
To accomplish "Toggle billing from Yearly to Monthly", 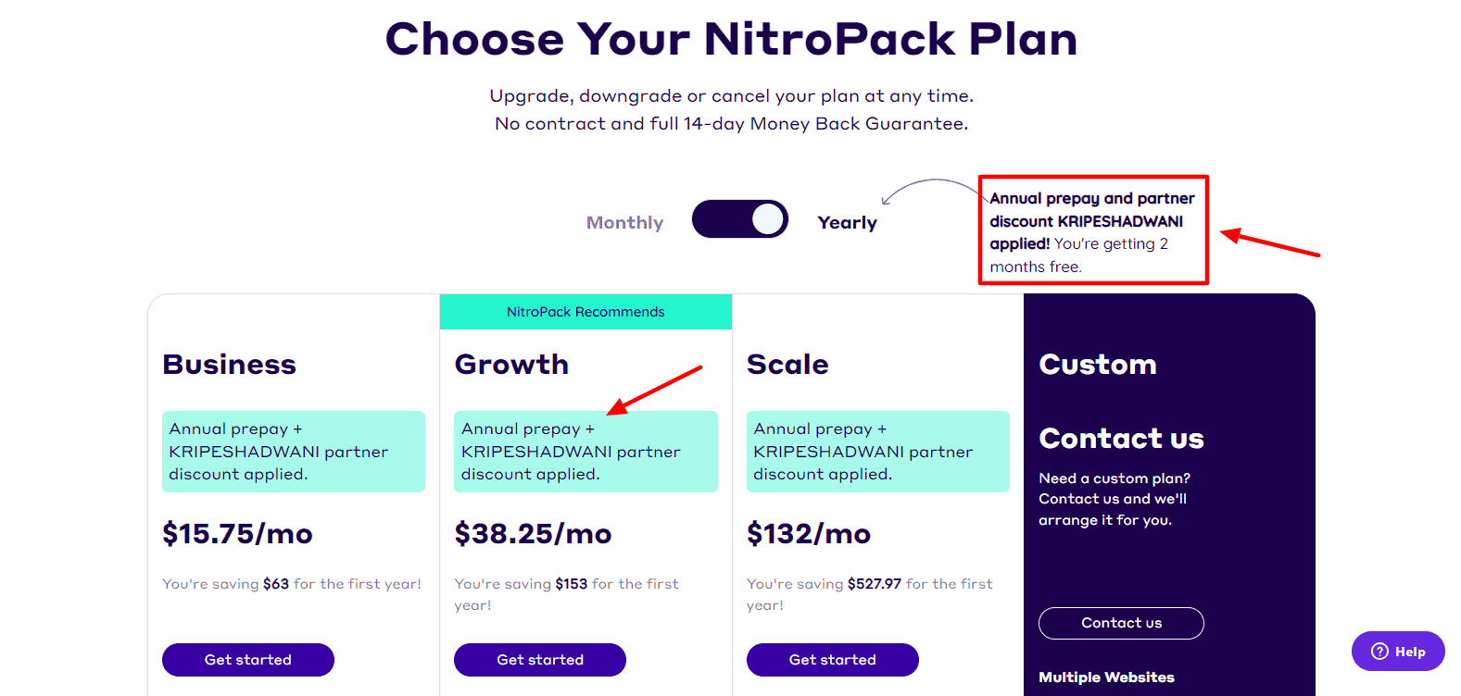I will (x=739, y=218).
